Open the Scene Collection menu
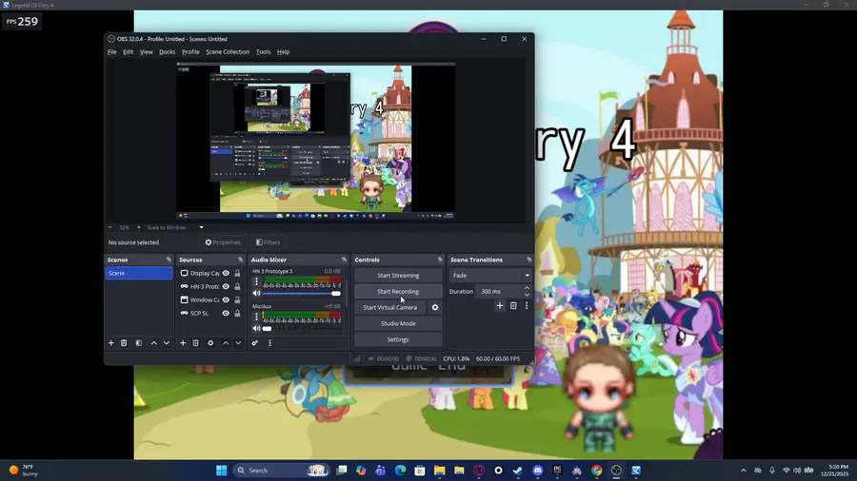The height and width of the screenshot is (481, 857). coord(228,52)
